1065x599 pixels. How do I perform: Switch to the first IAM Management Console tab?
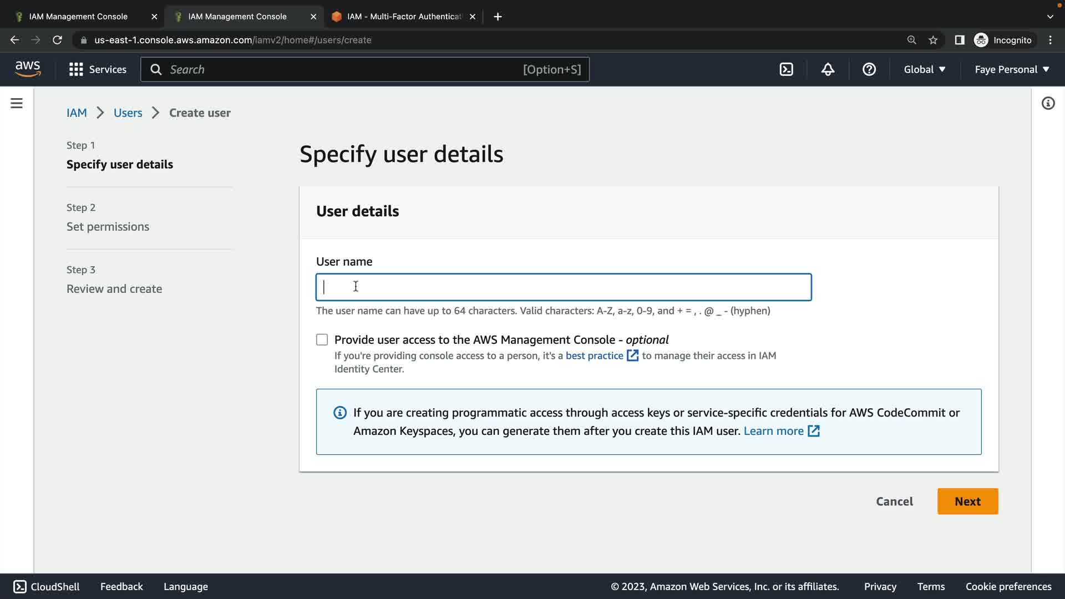[78, 17]
